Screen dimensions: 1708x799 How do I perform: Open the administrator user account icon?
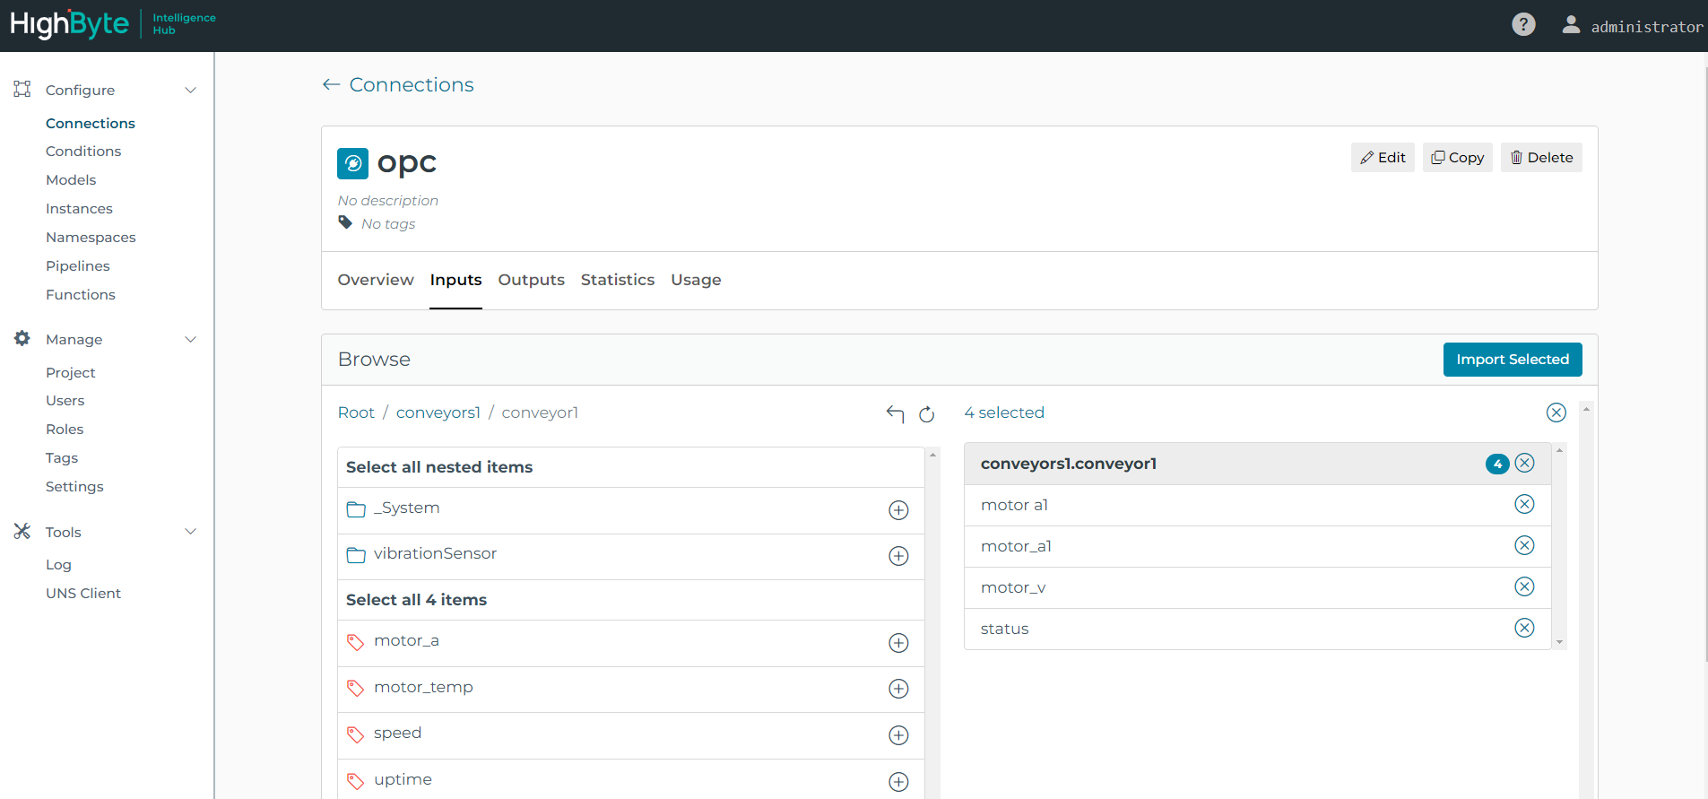click(1571, 24)
